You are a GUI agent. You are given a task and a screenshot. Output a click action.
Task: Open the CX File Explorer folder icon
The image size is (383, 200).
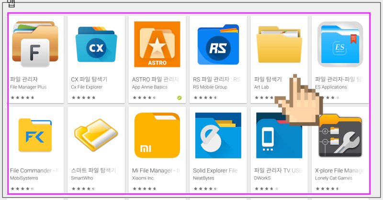pos(96,44)
